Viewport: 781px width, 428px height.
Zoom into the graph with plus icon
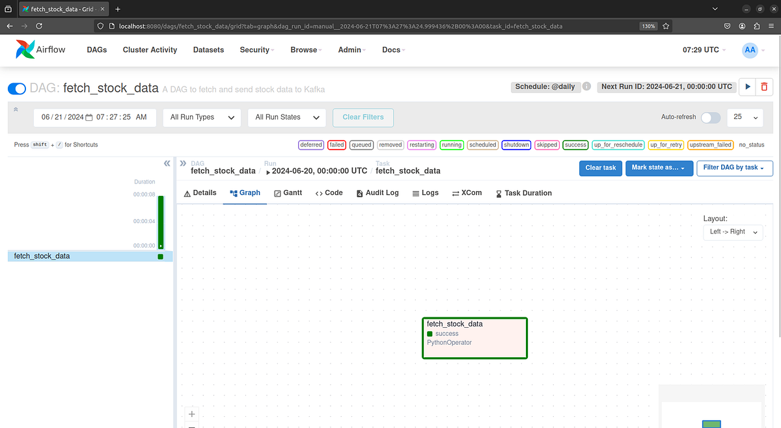coord(191,414)
